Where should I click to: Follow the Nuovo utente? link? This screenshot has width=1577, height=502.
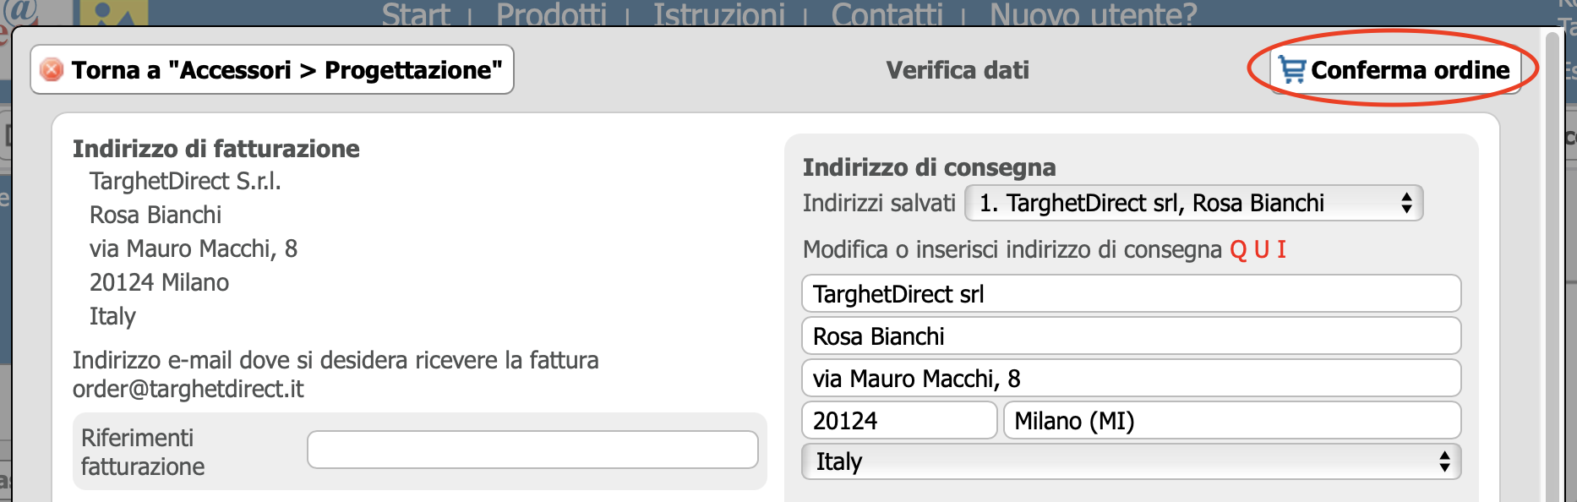pos(1093,14)
